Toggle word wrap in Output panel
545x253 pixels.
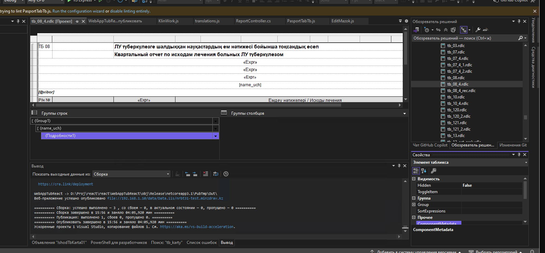pos(216,174)
